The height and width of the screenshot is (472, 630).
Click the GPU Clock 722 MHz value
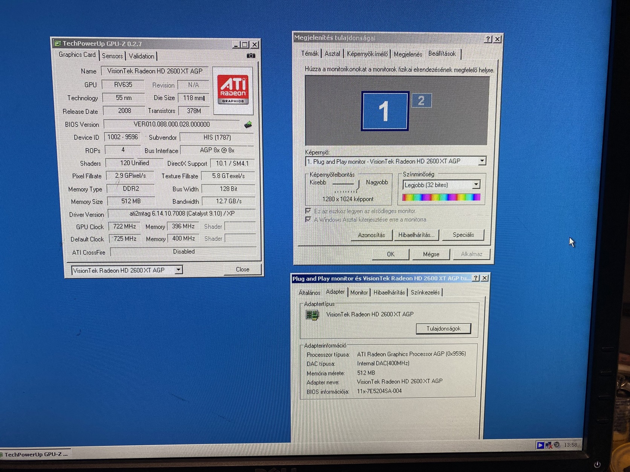124,226
